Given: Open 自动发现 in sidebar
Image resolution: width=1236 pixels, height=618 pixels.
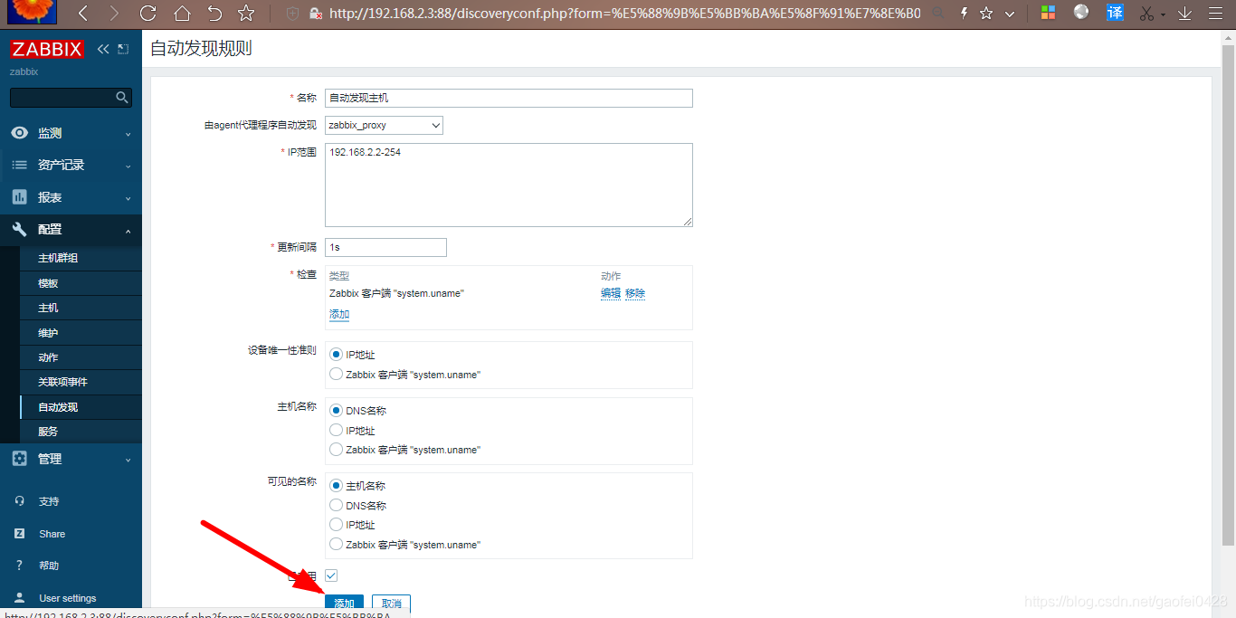Looking at the screenshot, I should 58,407.
